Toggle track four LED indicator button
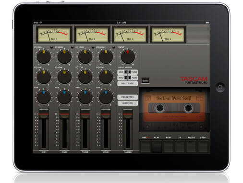243x183 pixels. (x=114, y=47)
